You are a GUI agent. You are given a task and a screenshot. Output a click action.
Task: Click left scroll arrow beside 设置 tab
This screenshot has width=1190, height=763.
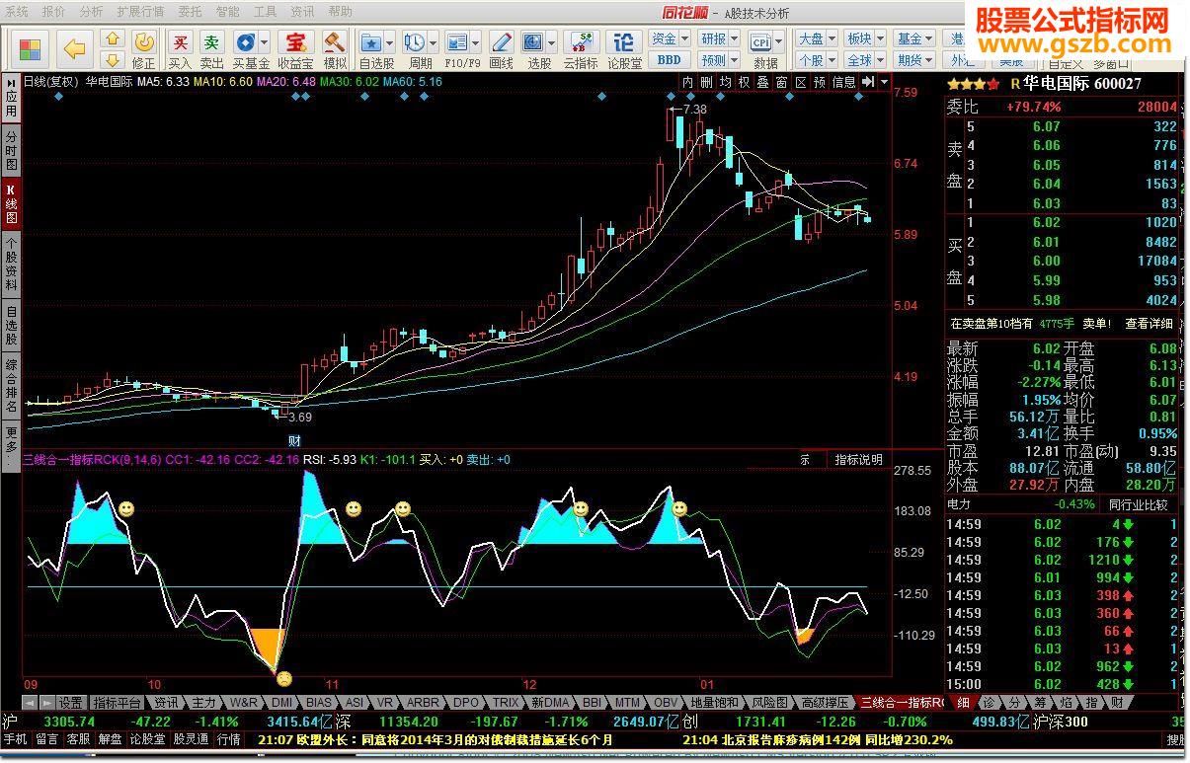[30, 703]
